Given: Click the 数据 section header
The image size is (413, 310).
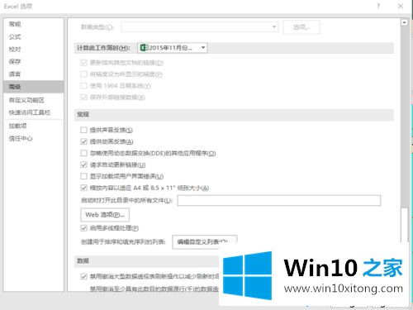Looking at the screenshot, I should [83, 260].
